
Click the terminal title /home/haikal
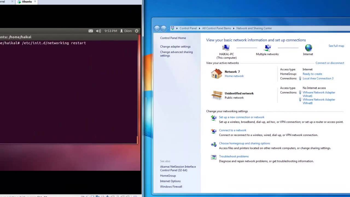coord(20,37)
